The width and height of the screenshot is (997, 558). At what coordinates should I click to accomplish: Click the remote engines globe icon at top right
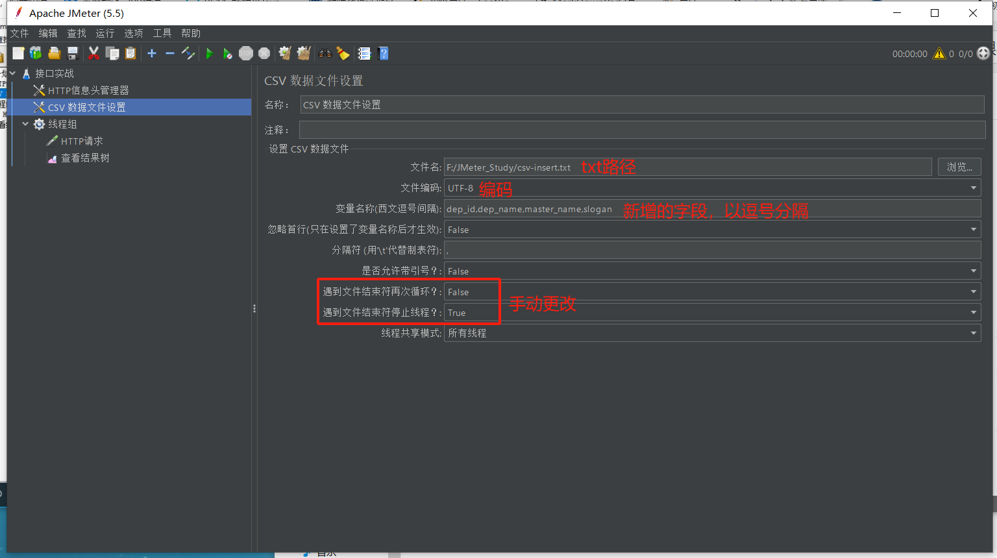[983, 53]
